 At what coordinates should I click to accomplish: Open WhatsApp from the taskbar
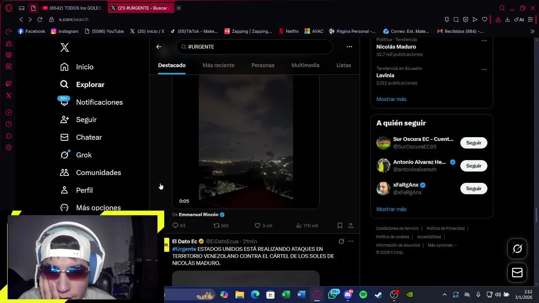click(333, 295)
